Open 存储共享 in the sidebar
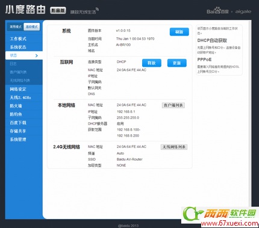259x228 pixels. (x=18, y=131)
